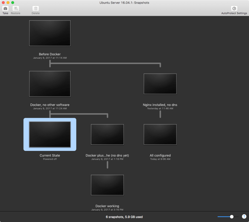The image size is (249, 222).
Task: Click the 6 snapshots, 5.9 GB used text
Action: (124, 217)
